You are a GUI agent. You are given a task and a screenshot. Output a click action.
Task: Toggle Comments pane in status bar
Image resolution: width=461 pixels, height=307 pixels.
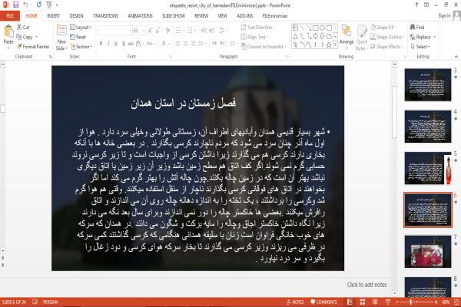pyautogui.click(x=324, y=302)
